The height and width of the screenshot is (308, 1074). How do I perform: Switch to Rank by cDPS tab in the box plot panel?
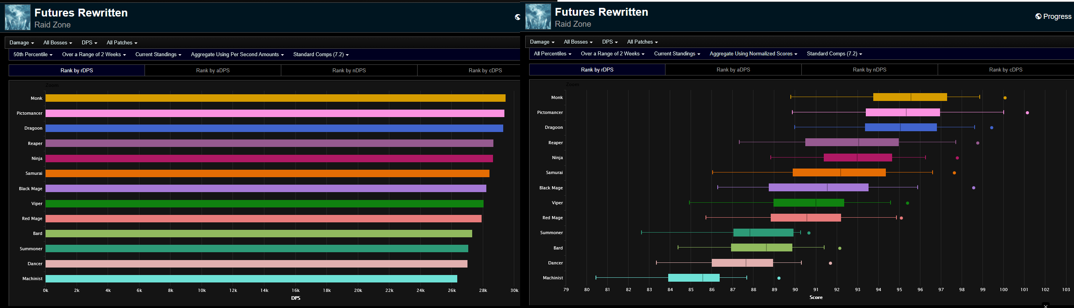(x=1006, y=70)
